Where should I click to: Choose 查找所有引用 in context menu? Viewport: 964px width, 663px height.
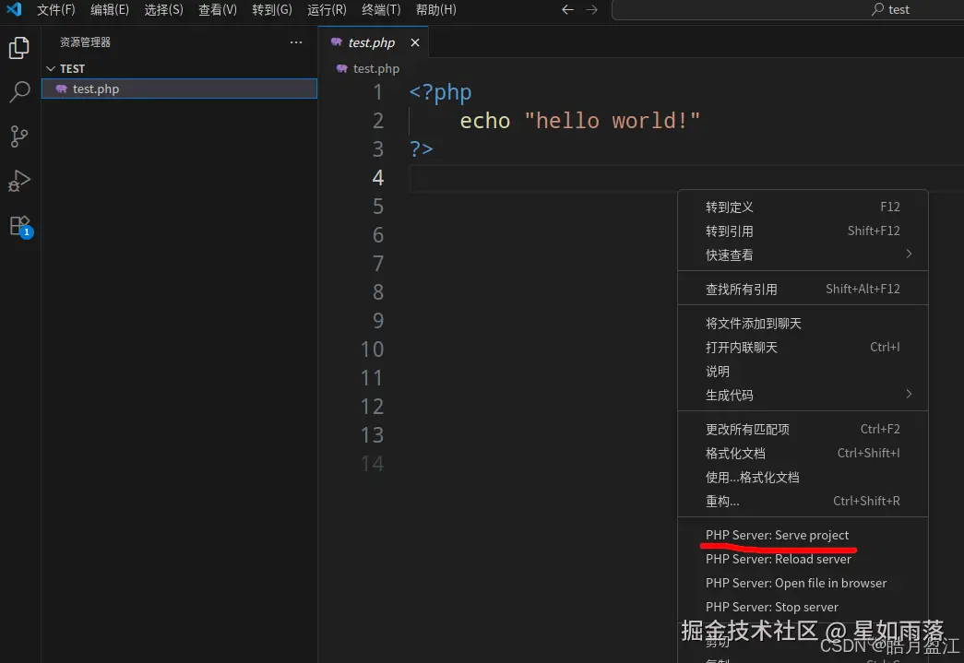[x=803, y=289]
